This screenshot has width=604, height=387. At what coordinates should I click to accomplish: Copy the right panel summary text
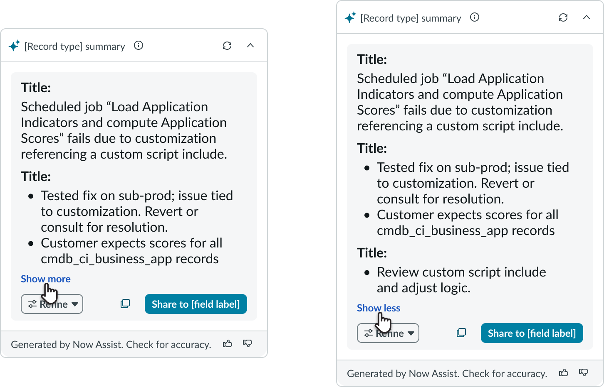click(461, 333)
